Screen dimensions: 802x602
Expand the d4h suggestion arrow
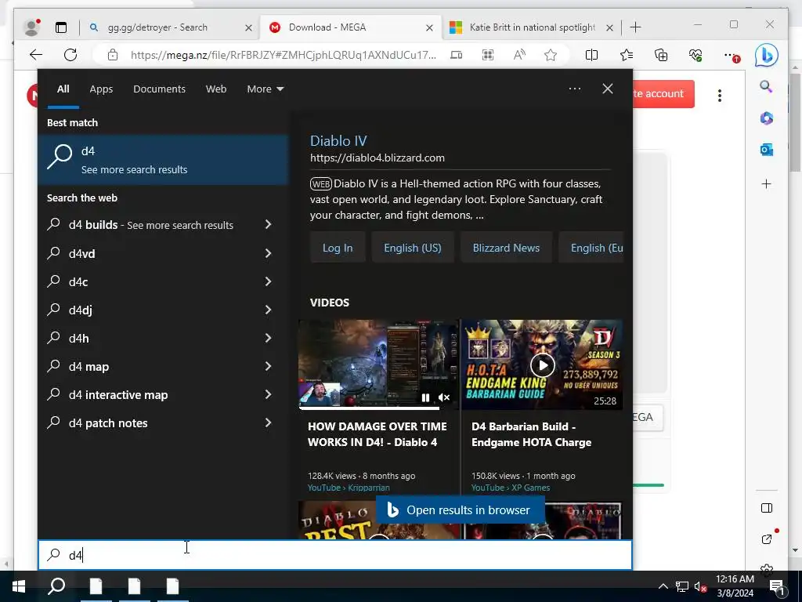268,337
